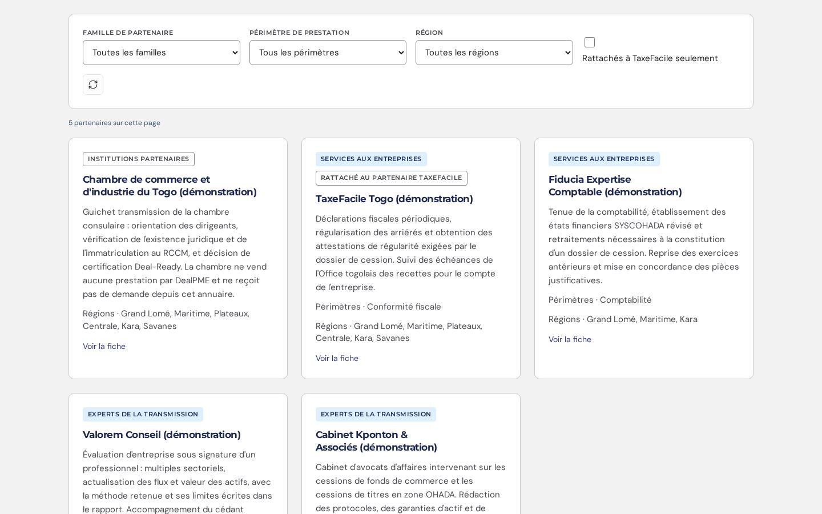The width and height of the screenshot is (822, 514).
Task: Click the Institutions partenaires badge
Action: pyautogui.click(x=139, y=159)
